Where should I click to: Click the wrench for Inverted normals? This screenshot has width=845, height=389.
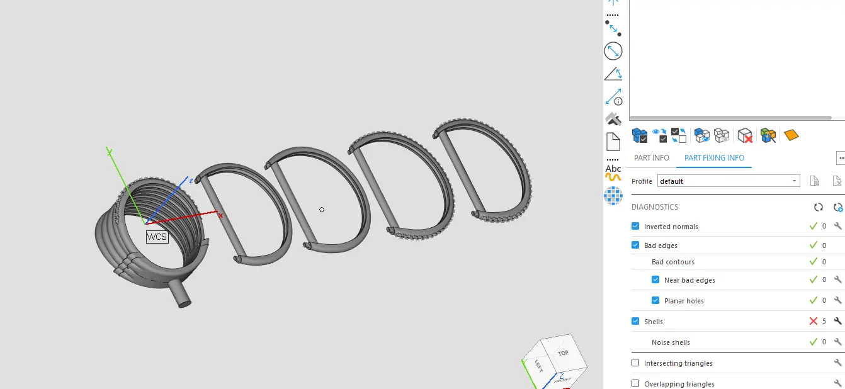pos(837,227)
